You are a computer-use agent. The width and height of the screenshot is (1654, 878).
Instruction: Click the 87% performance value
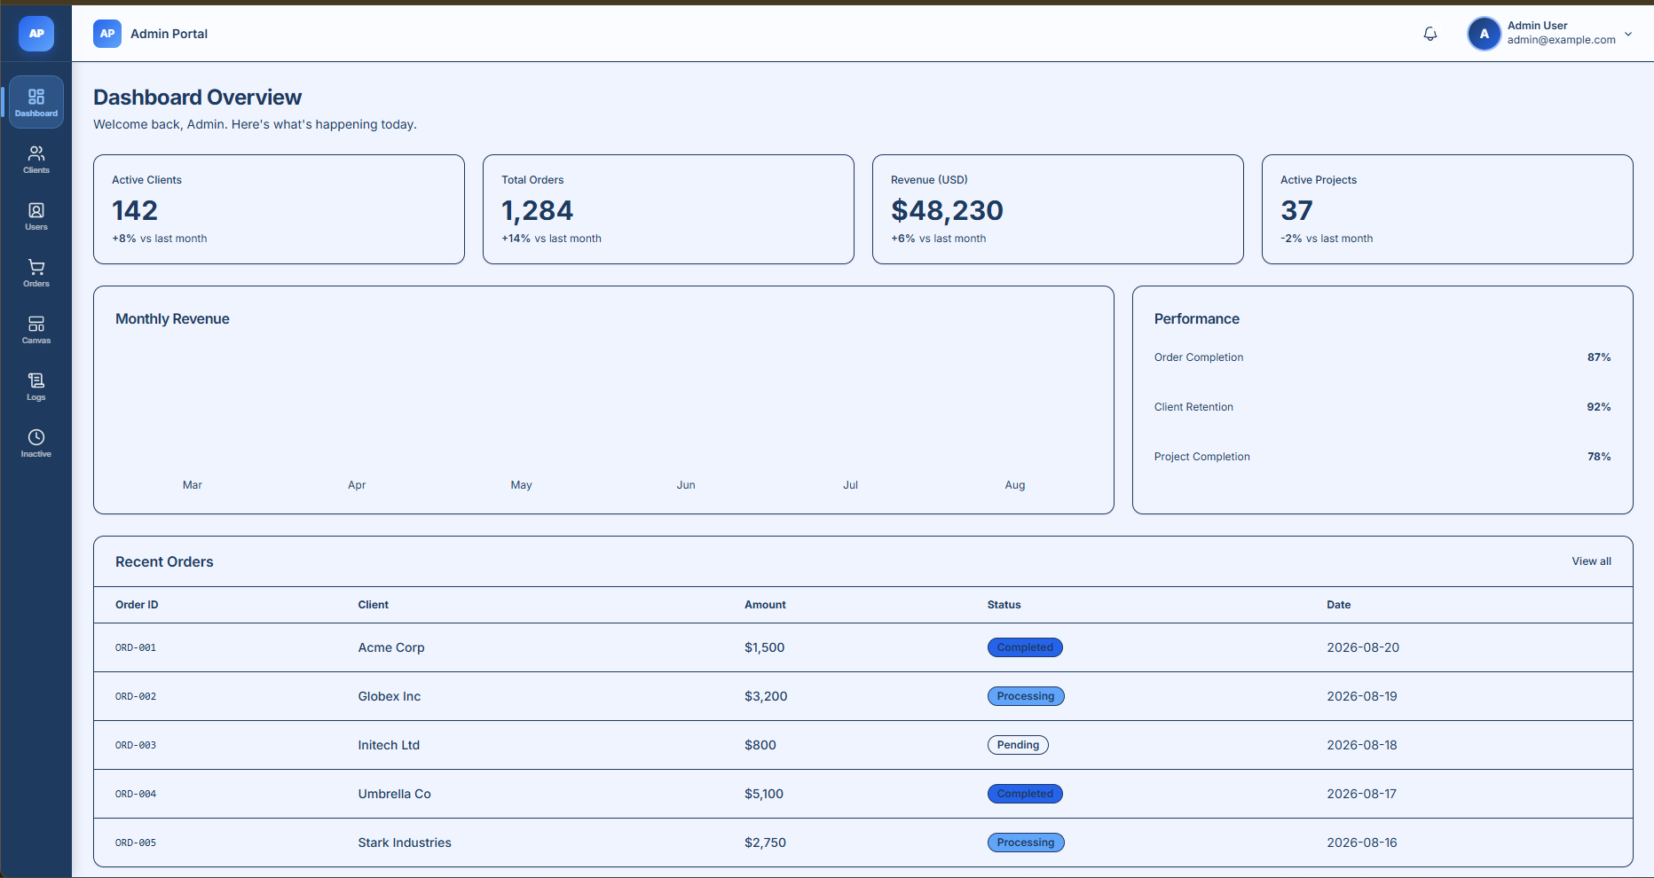pos(1599,357)
